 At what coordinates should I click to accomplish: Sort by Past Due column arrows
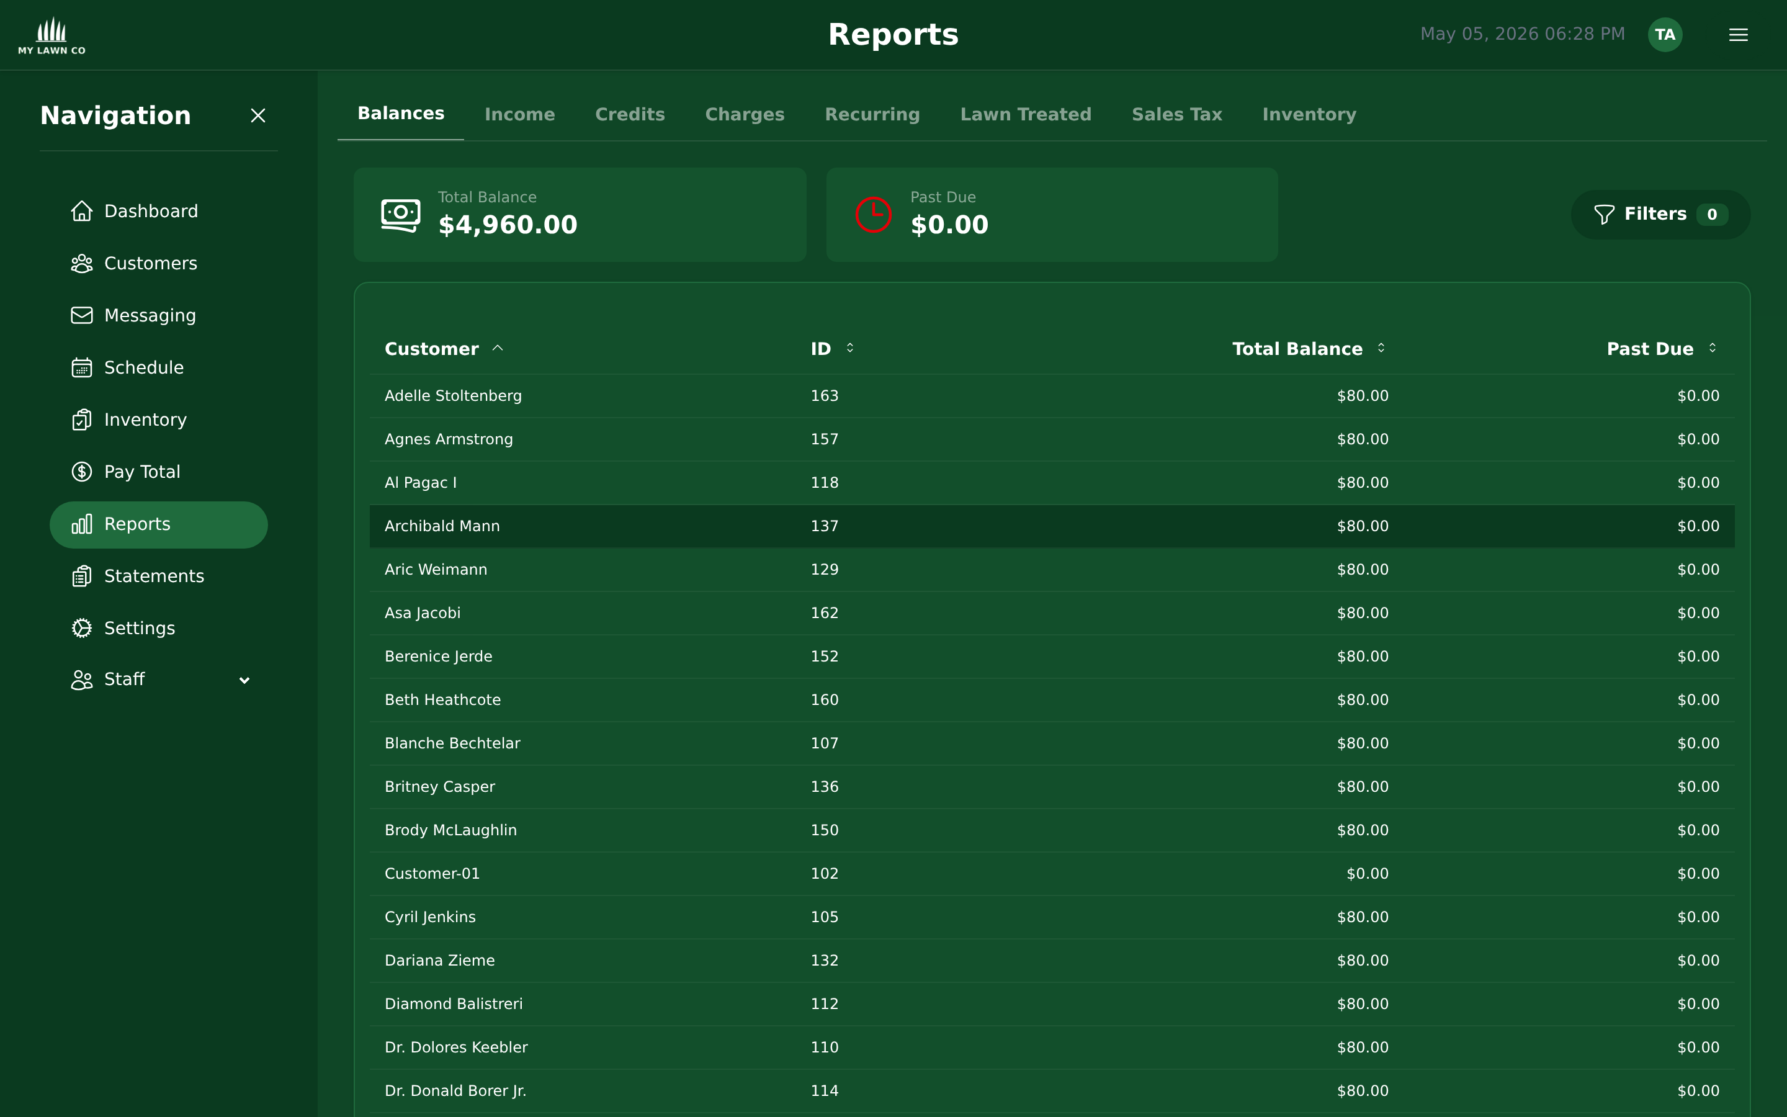1713,348
